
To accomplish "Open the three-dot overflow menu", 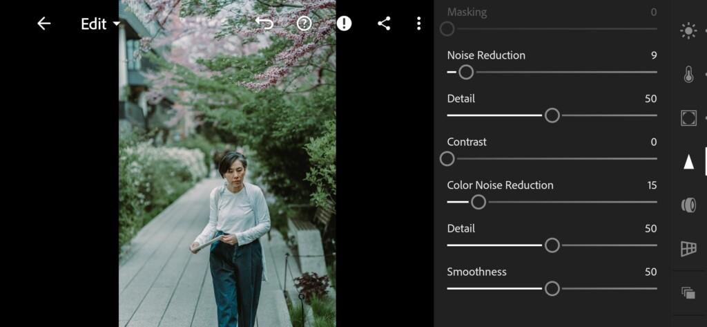I will click(x=419, y=24).
